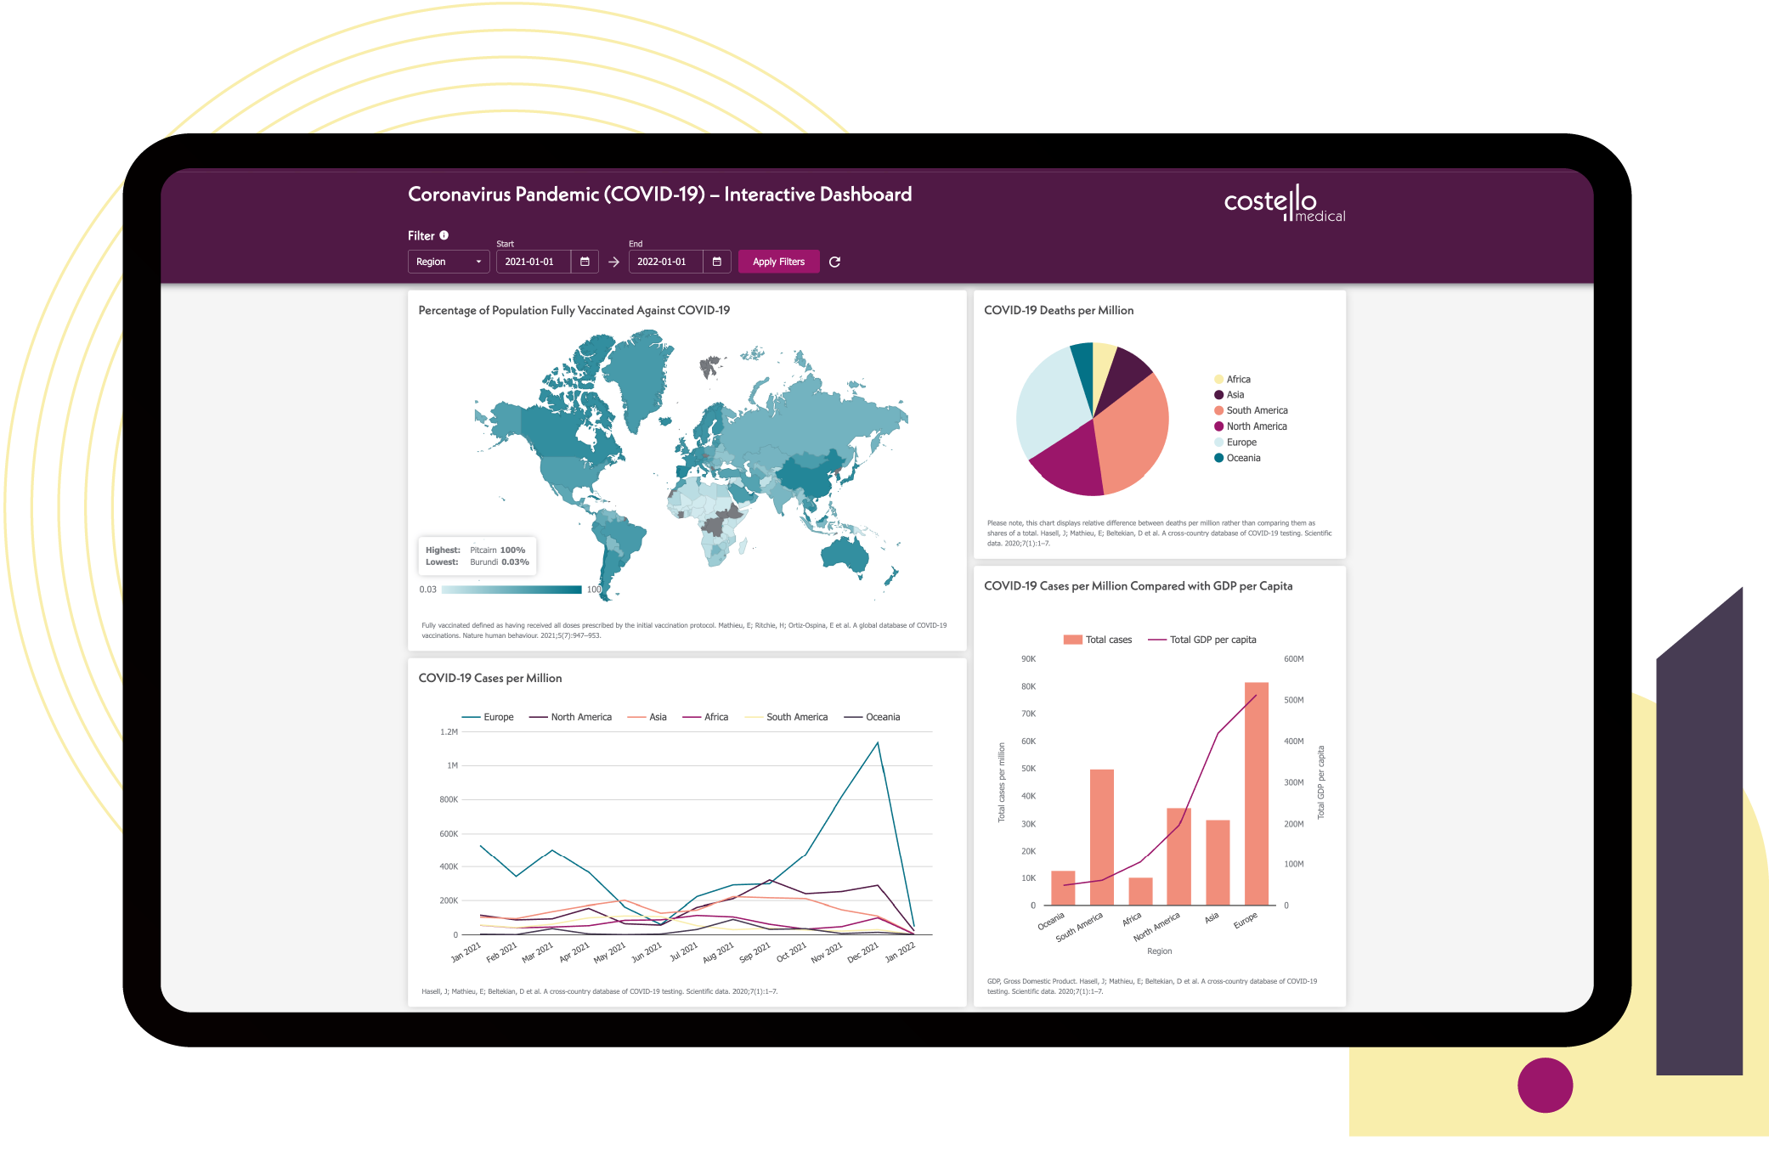Click the Costello Medical logo
Screen dimensions: 1769x1151
tap(1284, 204)
